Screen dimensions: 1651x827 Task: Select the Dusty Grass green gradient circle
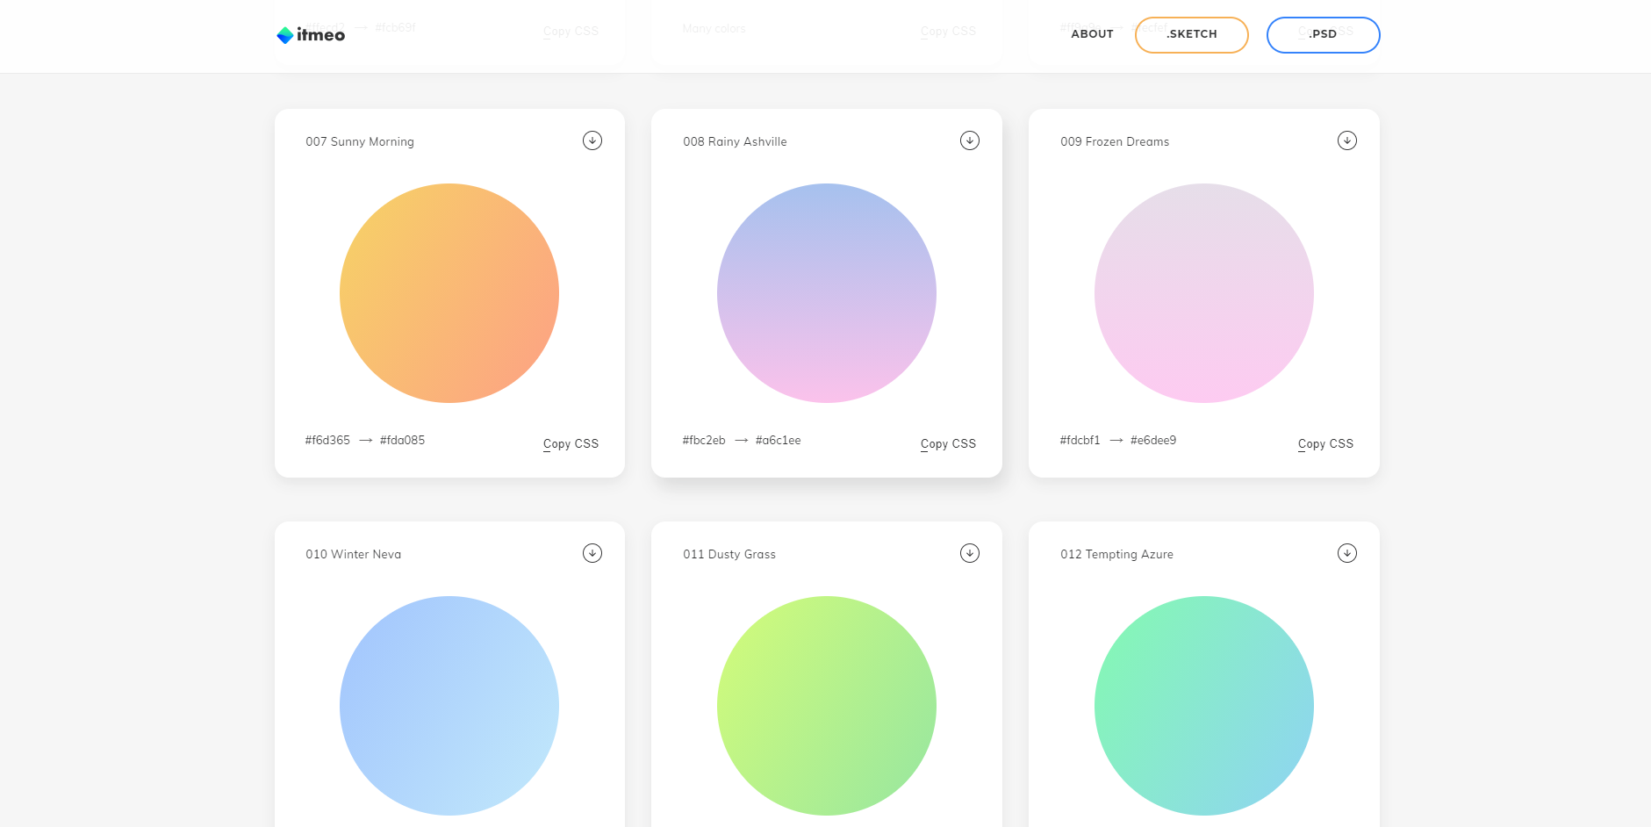827,706
